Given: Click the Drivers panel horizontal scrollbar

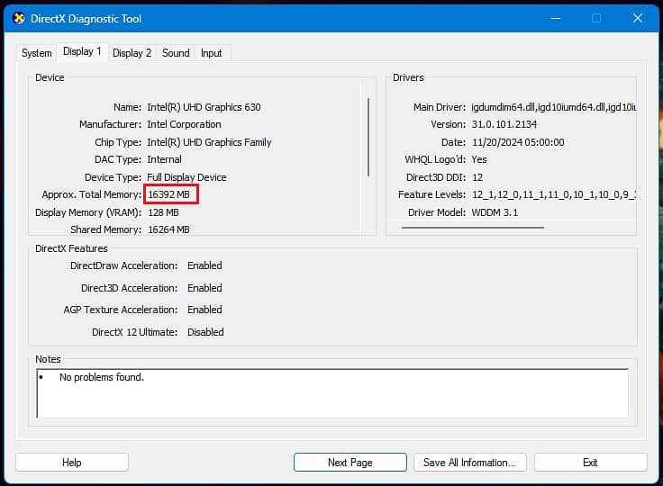Looking at the screenshot, I should click(x=473, y=228).
